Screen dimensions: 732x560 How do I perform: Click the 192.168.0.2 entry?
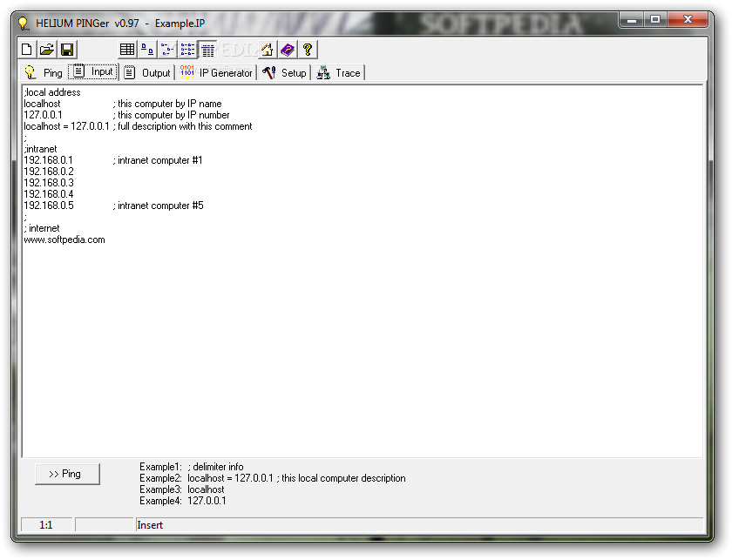coord(49,172)
